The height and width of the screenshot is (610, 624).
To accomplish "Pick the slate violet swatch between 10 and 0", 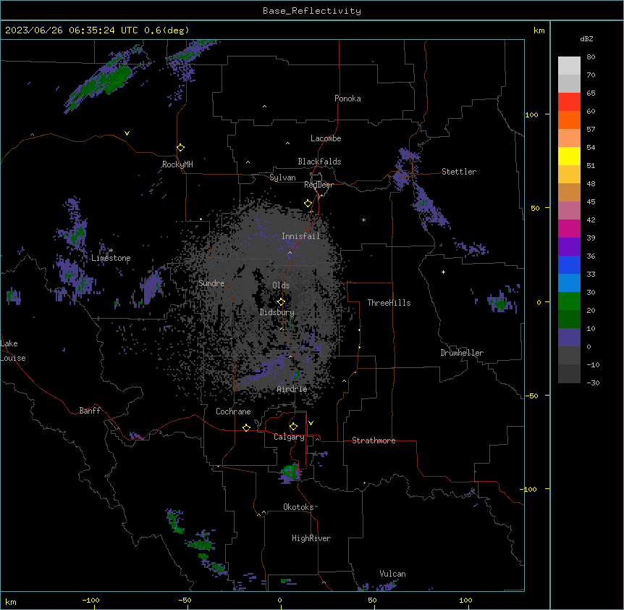I will pos(569,338).
